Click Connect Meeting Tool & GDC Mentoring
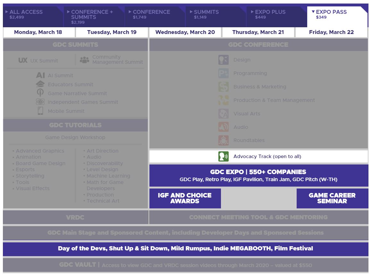This screenshot has width=372, height=277. tap(258, 217)
